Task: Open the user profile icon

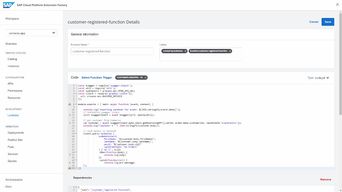Action: click(337, 5)
